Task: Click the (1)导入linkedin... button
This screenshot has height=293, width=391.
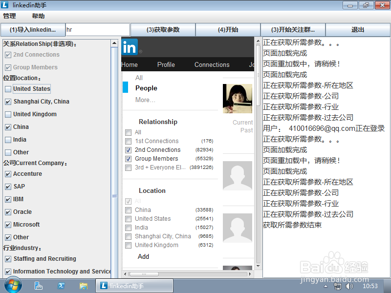Action: tap(33, 30)
